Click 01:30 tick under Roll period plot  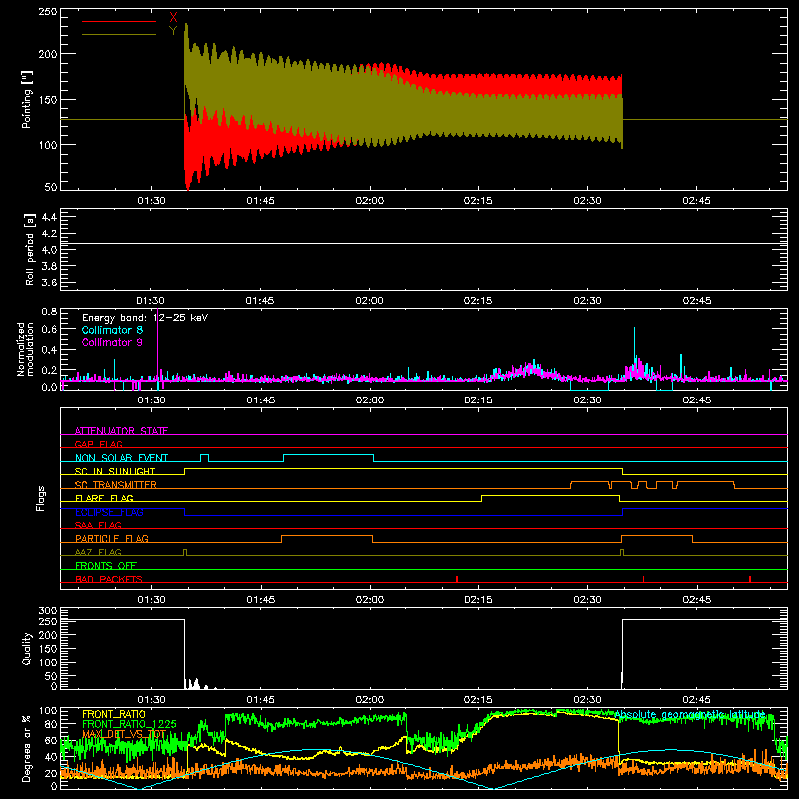151,301
